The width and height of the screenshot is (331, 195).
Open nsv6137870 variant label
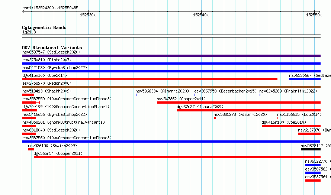[314, 130]
